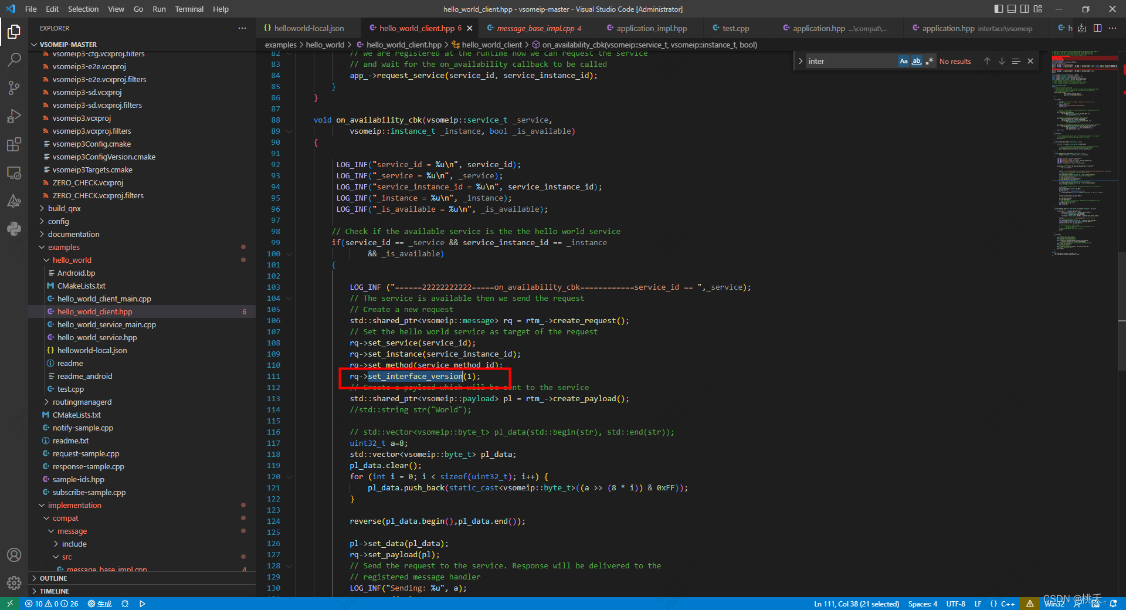1126x610 pixels.
Task: Click Ln 111, Col 38 status item
Action: (x=856, y=604)
